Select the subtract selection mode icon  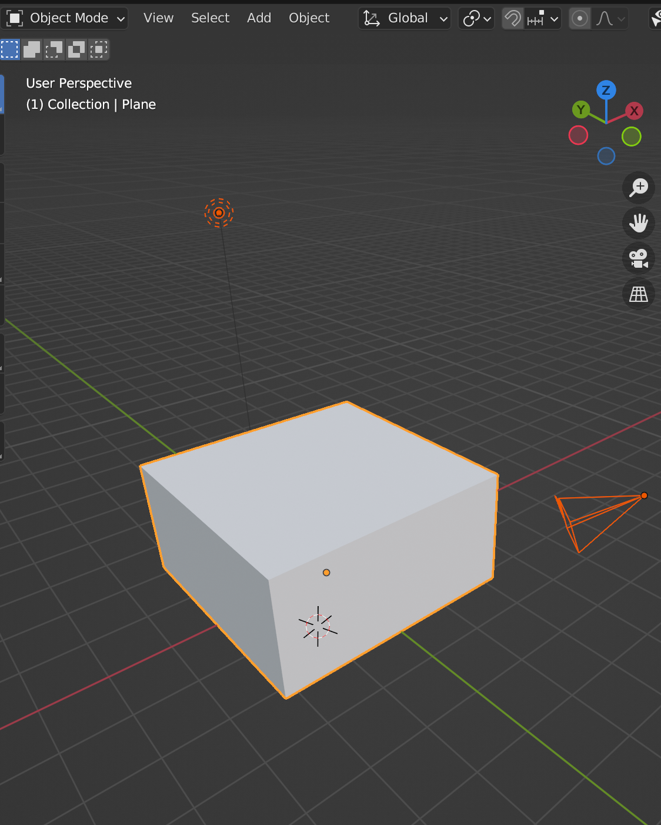point(54,49)
